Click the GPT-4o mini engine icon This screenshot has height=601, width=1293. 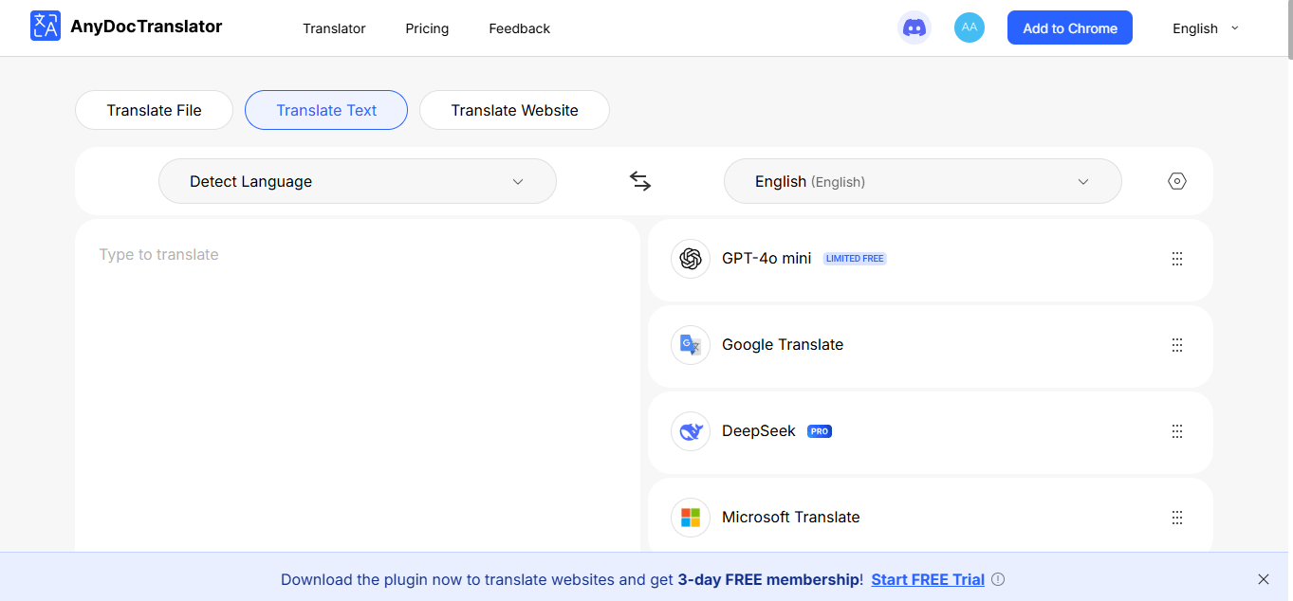click(x=691, y=259)
